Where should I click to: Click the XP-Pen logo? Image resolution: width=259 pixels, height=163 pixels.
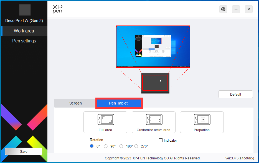tap(57, 9)
